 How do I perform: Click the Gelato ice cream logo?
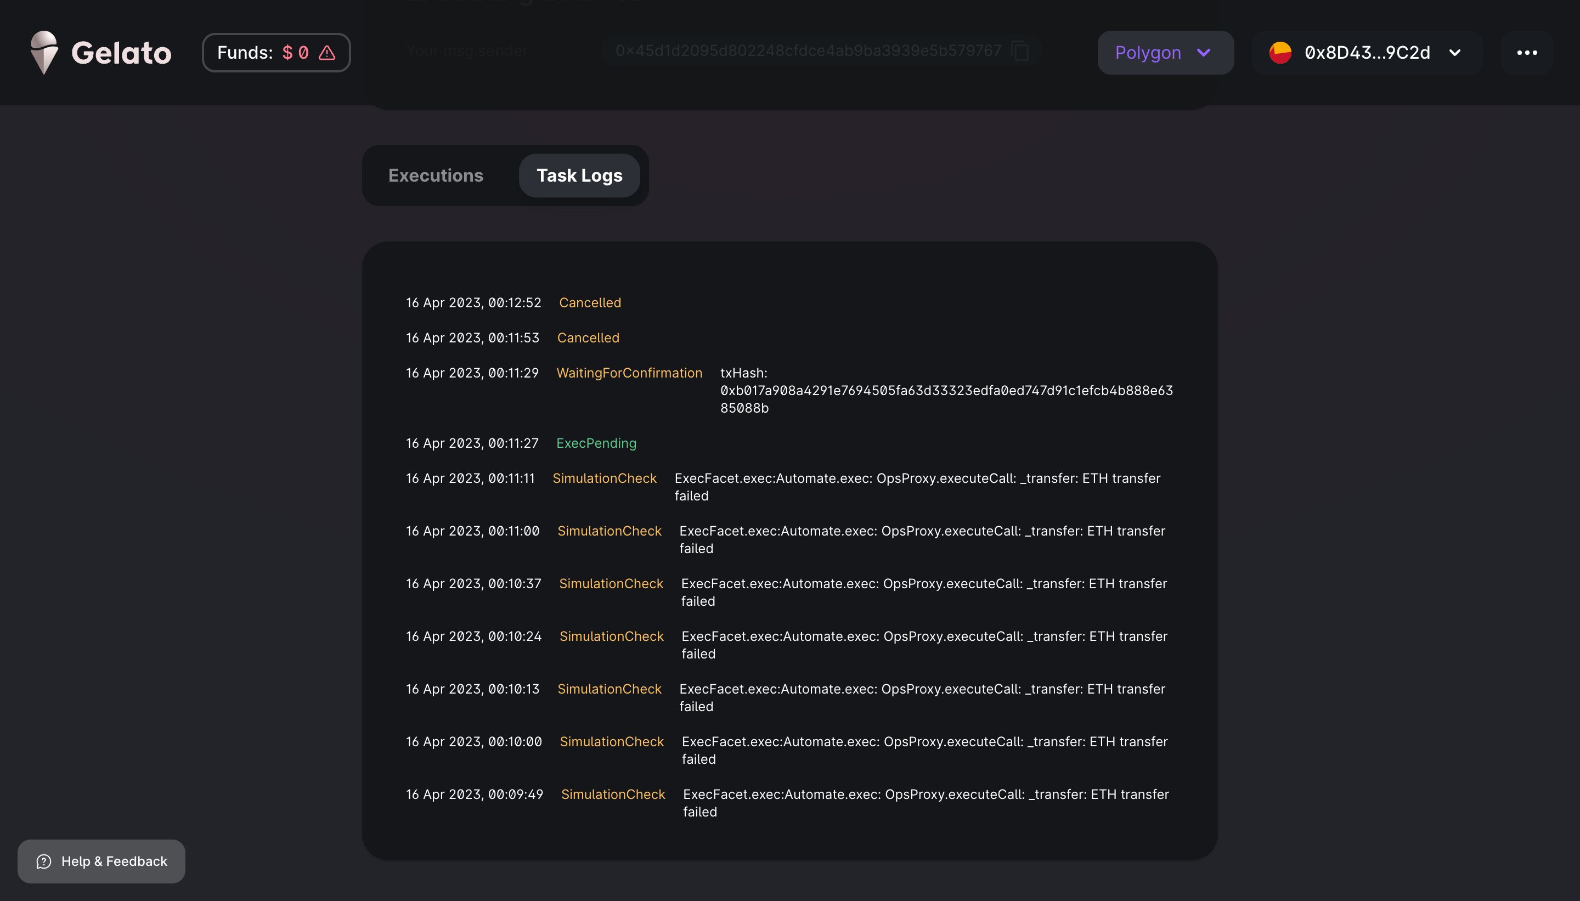tap(44, 53)
